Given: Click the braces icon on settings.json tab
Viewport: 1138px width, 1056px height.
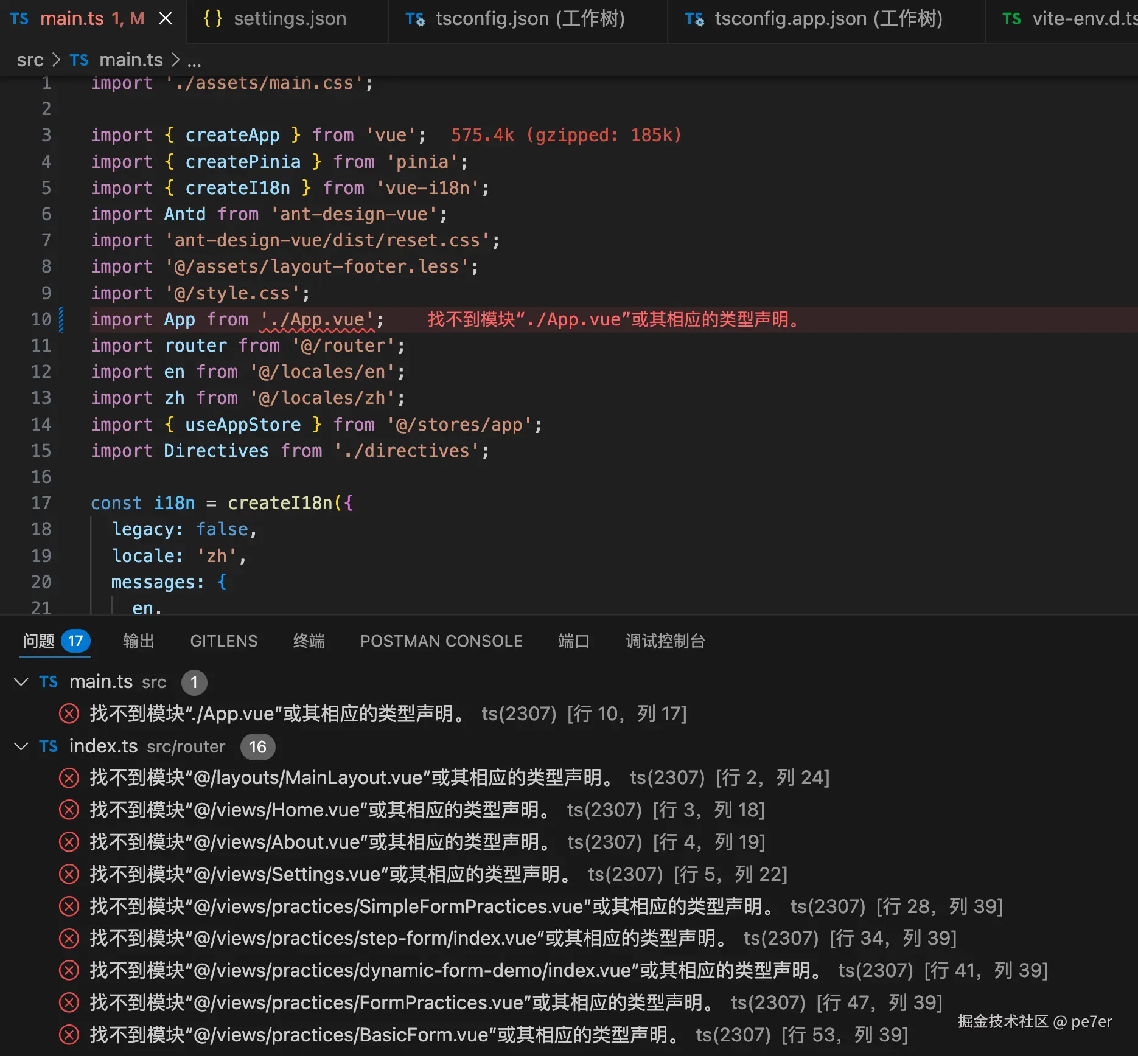Looking at the screenshot, I should 212,19.
